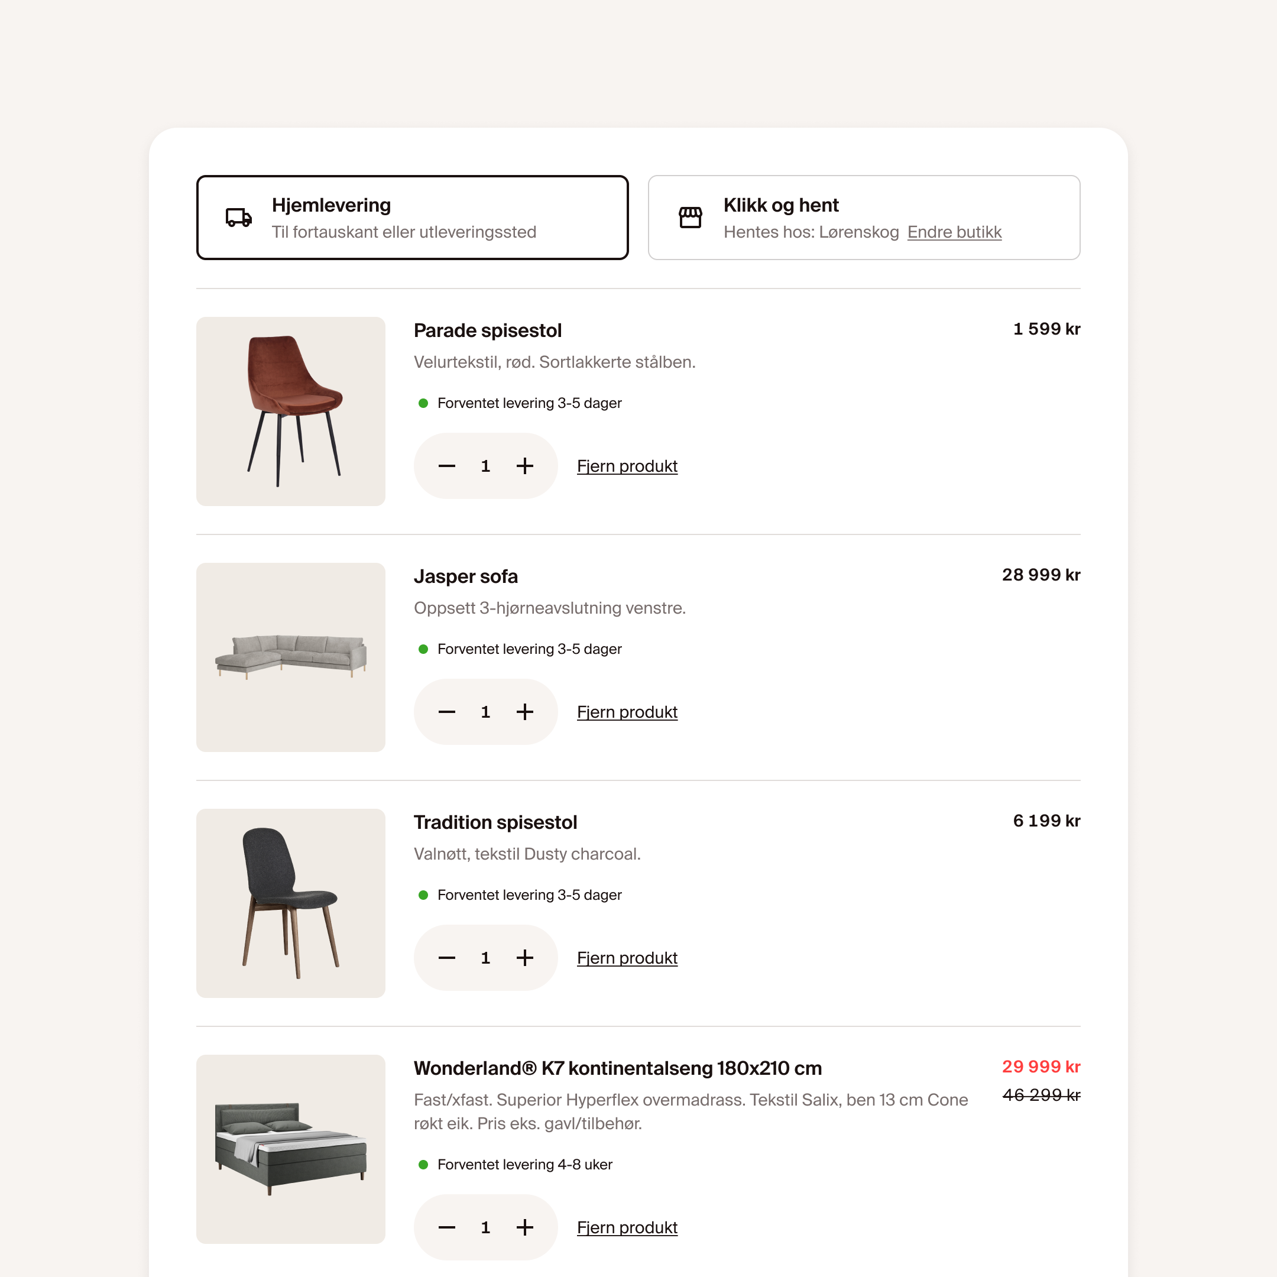Decrease quantity of Jasper sofa
This screenshot has height=1277, width=1277.
[447, 712]
